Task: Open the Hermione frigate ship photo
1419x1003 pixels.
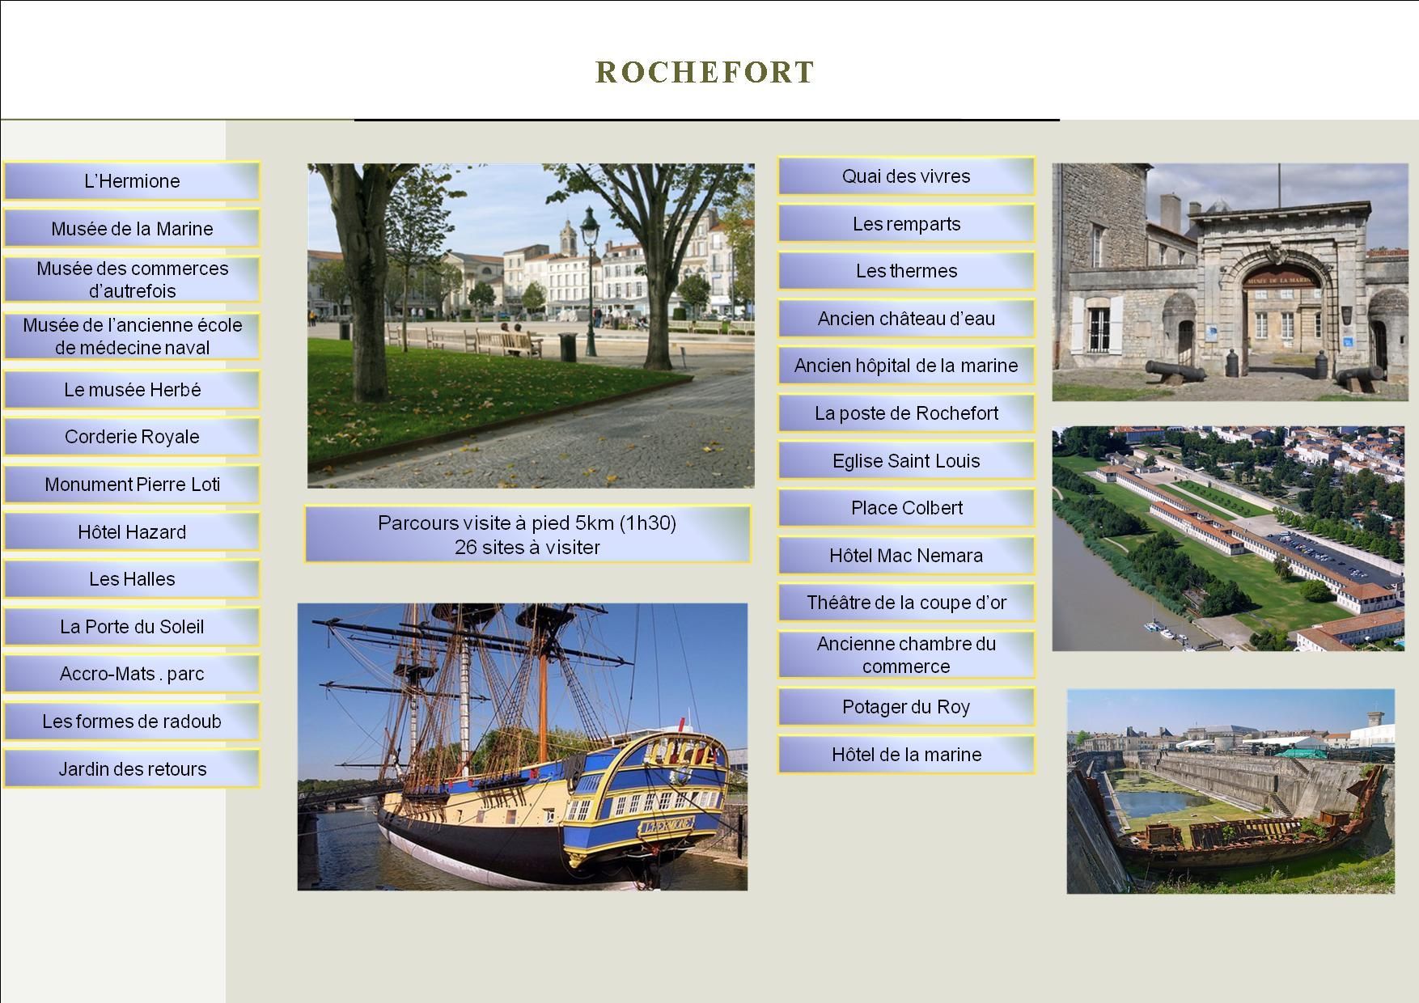Action: [523, 747]
